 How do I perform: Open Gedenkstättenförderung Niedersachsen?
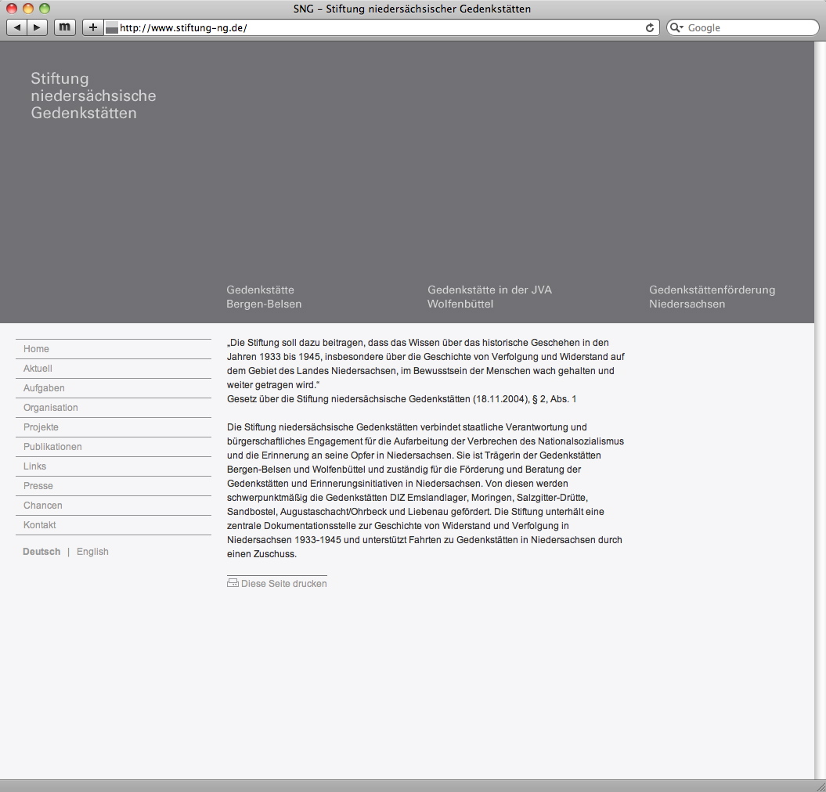[x=711, y=296]
